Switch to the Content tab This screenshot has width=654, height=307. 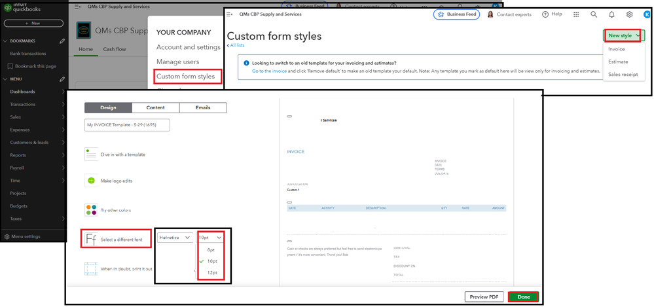156,107
